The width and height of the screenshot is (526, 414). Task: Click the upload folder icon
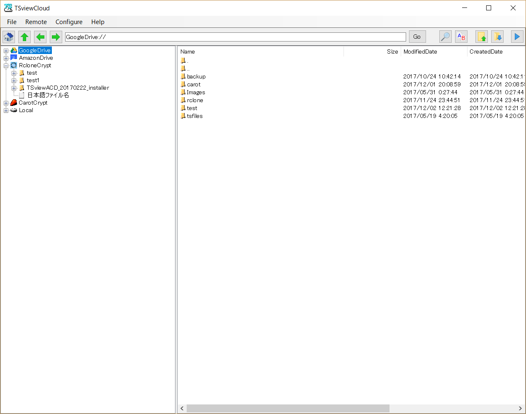coord(482,37)
